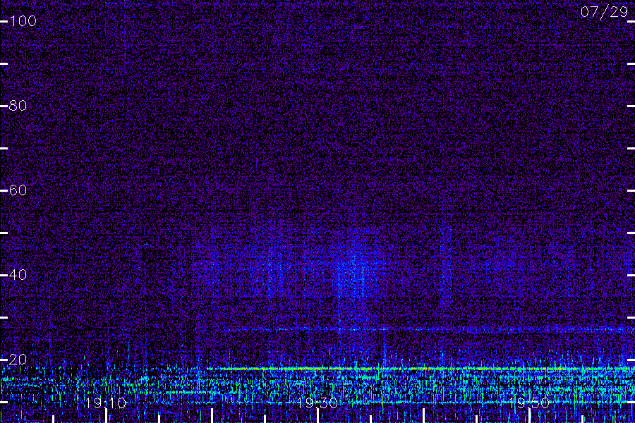Click the 80 frequency axis label
The width and height of the screenshot is (635, 423).
18,106
